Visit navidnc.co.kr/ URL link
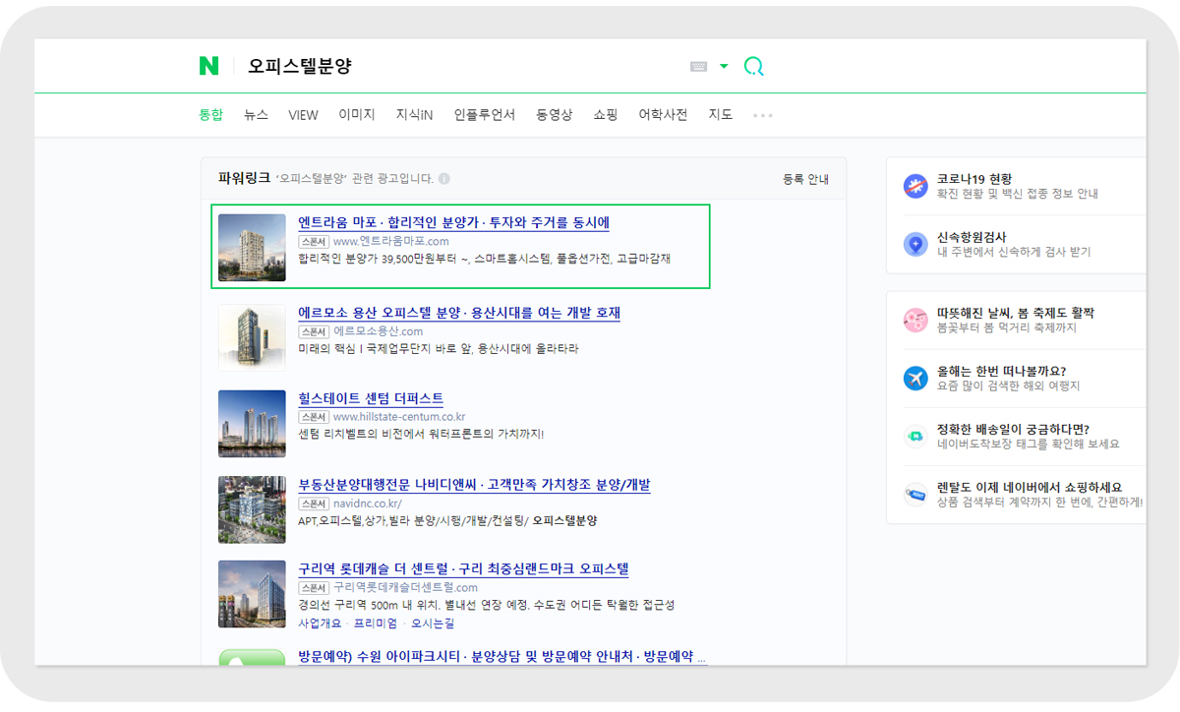1180x712 pixels. [368, 504]
